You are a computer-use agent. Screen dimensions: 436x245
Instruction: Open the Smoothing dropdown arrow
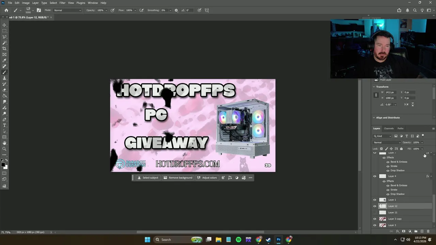click(170, 10)
